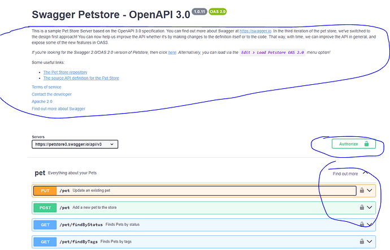The image size is (390, 250).
Task: Click the lock icon on PUT /pet row
Action: click(362, 190)
